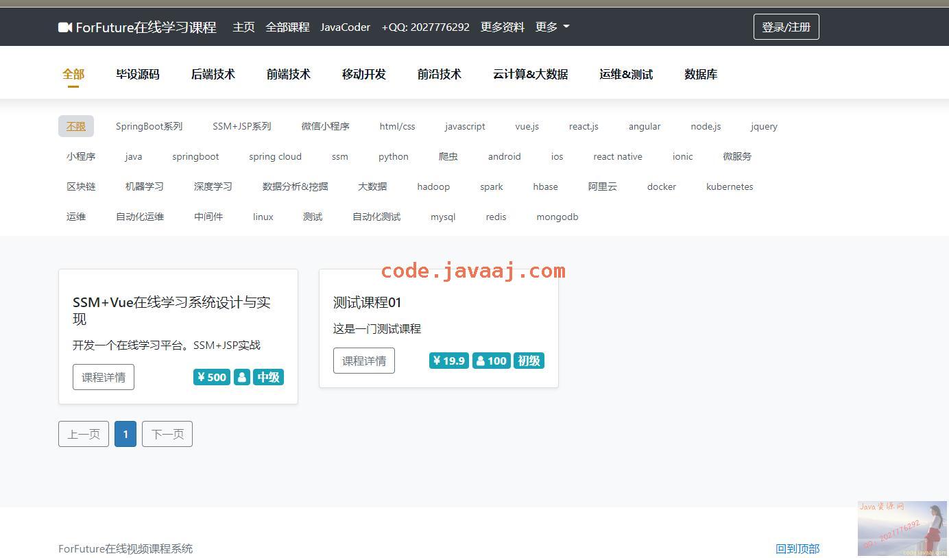The width and height of the screenshot is (949, 558).
Task: Select the 不限 filter tag
Action: [x=76, y=126]
